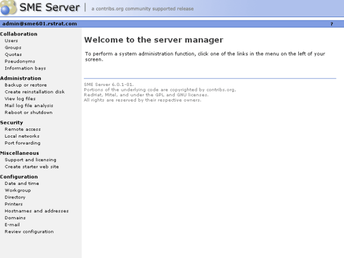The height and width of the screenshot is (258, 344).
Task: Open the Directory link
Action: tap(15, 197)
